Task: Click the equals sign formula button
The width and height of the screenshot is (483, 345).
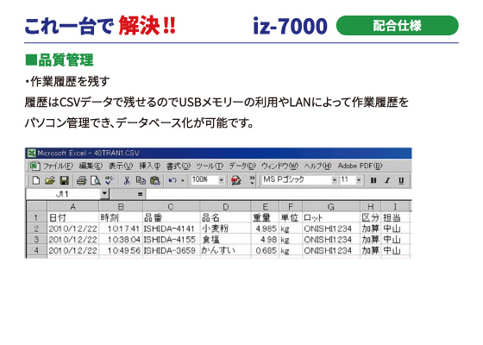Action: click(x=140, y=194)
